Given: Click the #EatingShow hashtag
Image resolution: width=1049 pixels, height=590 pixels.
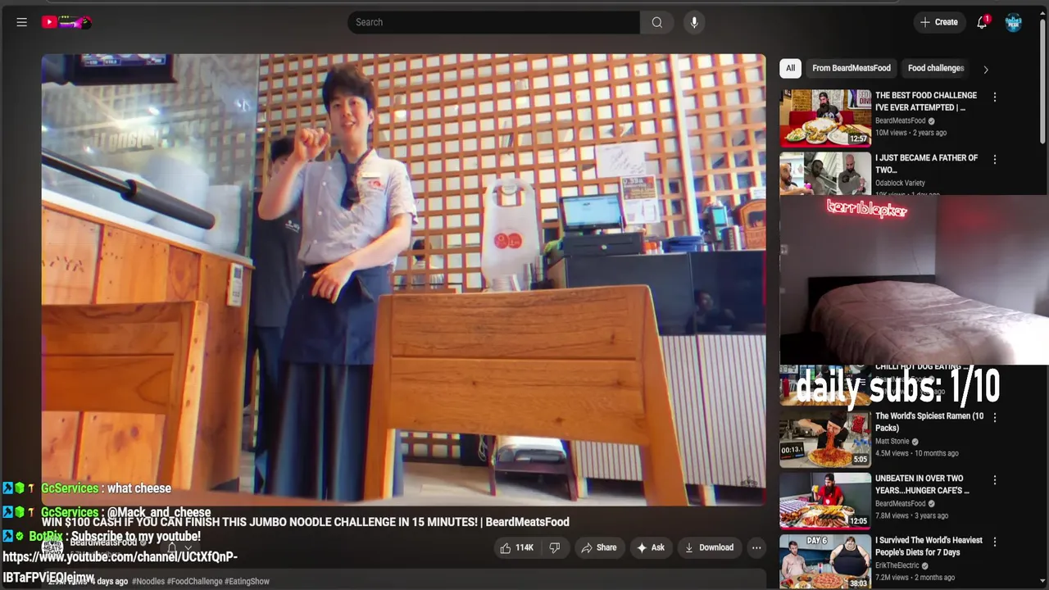Looking at the screenshot, I should coord(247,581).
